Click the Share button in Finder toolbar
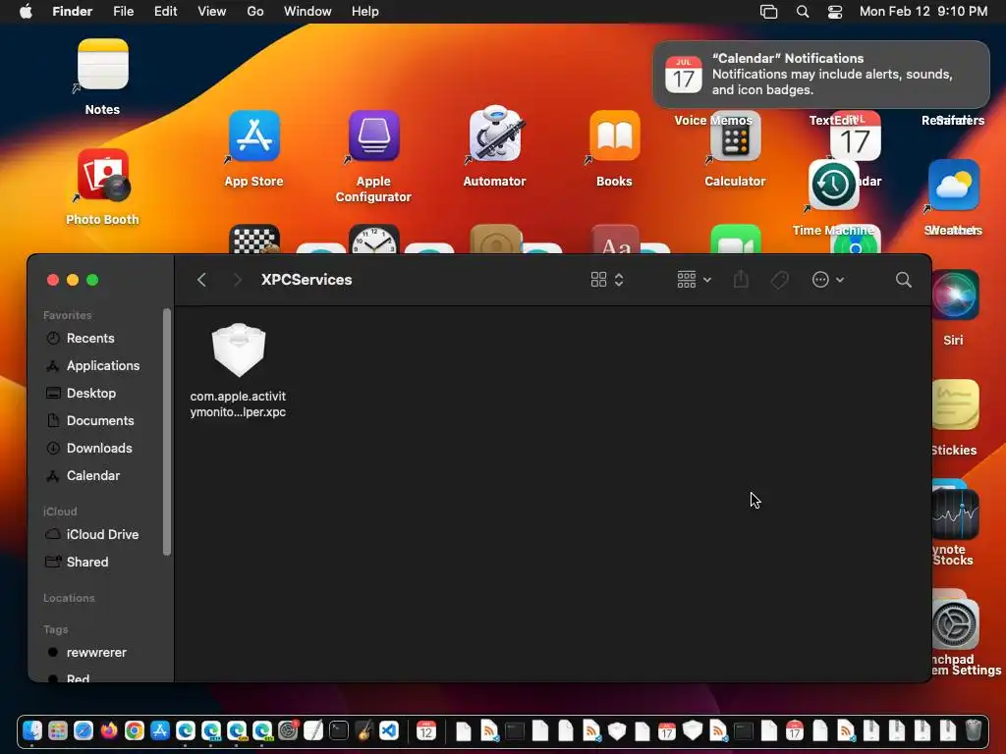 click(x=741, y=280)
